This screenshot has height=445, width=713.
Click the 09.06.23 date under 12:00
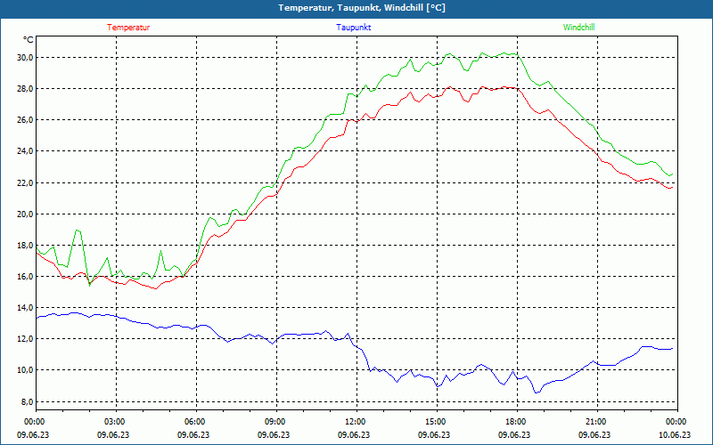coord(354,434)
